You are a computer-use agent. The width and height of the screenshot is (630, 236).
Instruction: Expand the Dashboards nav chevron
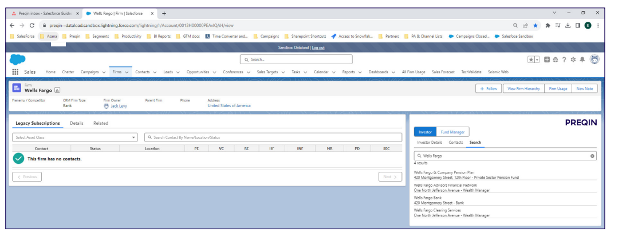click(x=393, y=72)
